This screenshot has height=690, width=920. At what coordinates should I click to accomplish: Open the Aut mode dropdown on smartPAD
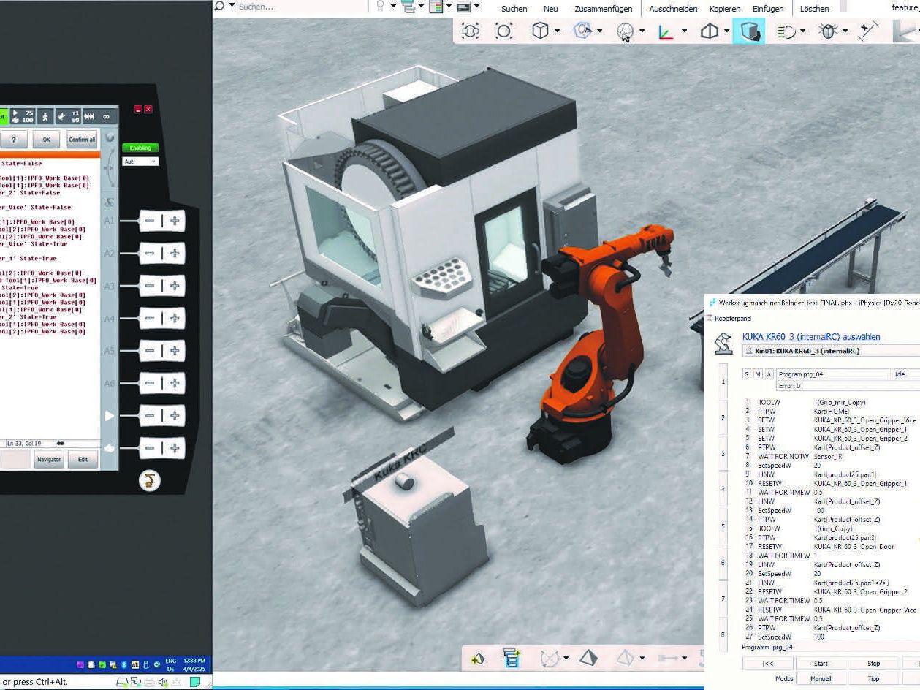click(140, 162)
